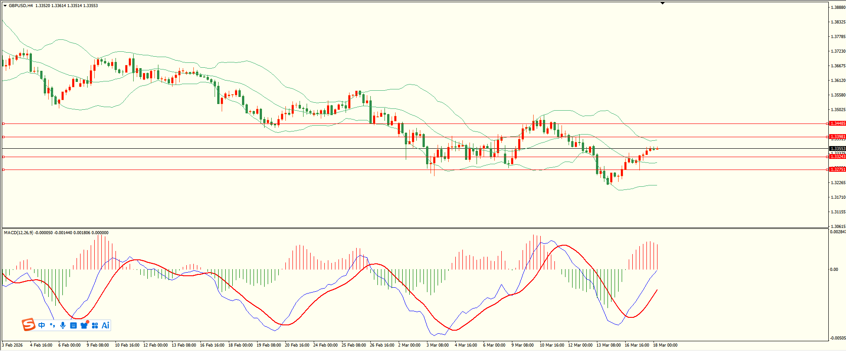The image size is (846, 351).
Task: Launch the Ai assistant icon
Action: click(105, 325)
